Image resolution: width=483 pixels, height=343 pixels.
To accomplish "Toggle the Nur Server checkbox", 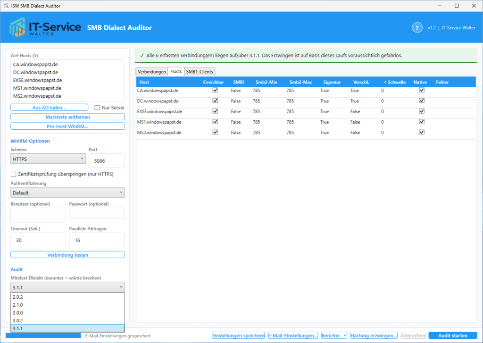I will pyautogui.click(x=97, y=108).
